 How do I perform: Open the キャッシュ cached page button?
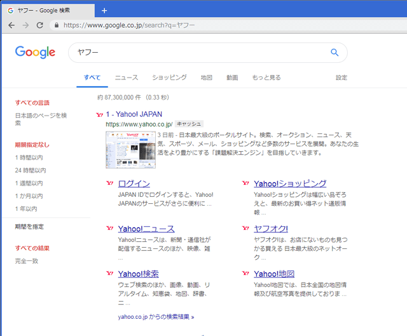189,124
